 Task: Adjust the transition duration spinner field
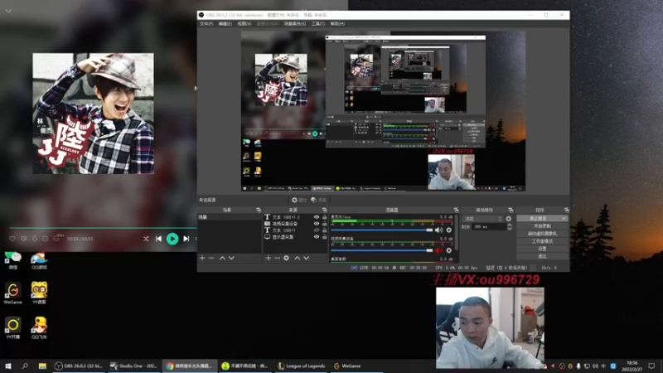click(488, 226)
